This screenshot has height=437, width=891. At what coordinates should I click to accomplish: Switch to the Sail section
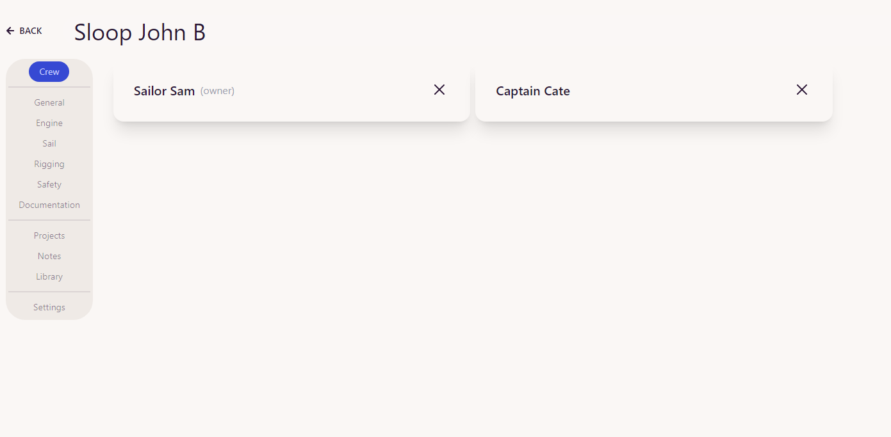(x=49, y=143)
